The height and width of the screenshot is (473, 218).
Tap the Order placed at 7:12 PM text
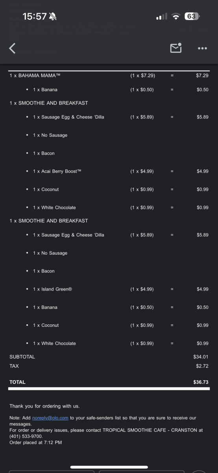35,443
